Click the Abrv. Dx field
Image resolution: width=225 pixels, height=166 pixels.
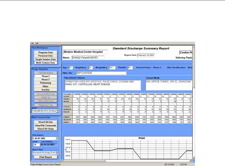pos(101,73)
